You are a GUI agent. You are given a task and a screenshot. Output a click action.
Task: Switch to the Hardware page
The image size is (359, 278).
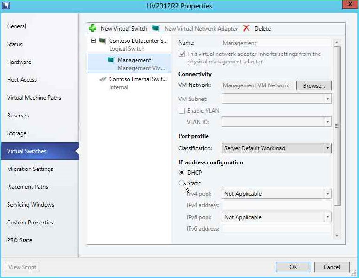click(19, 62)
